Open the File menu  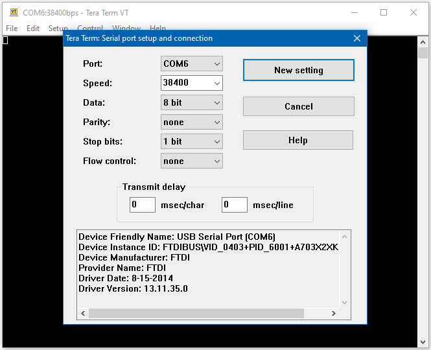point(12,29)
